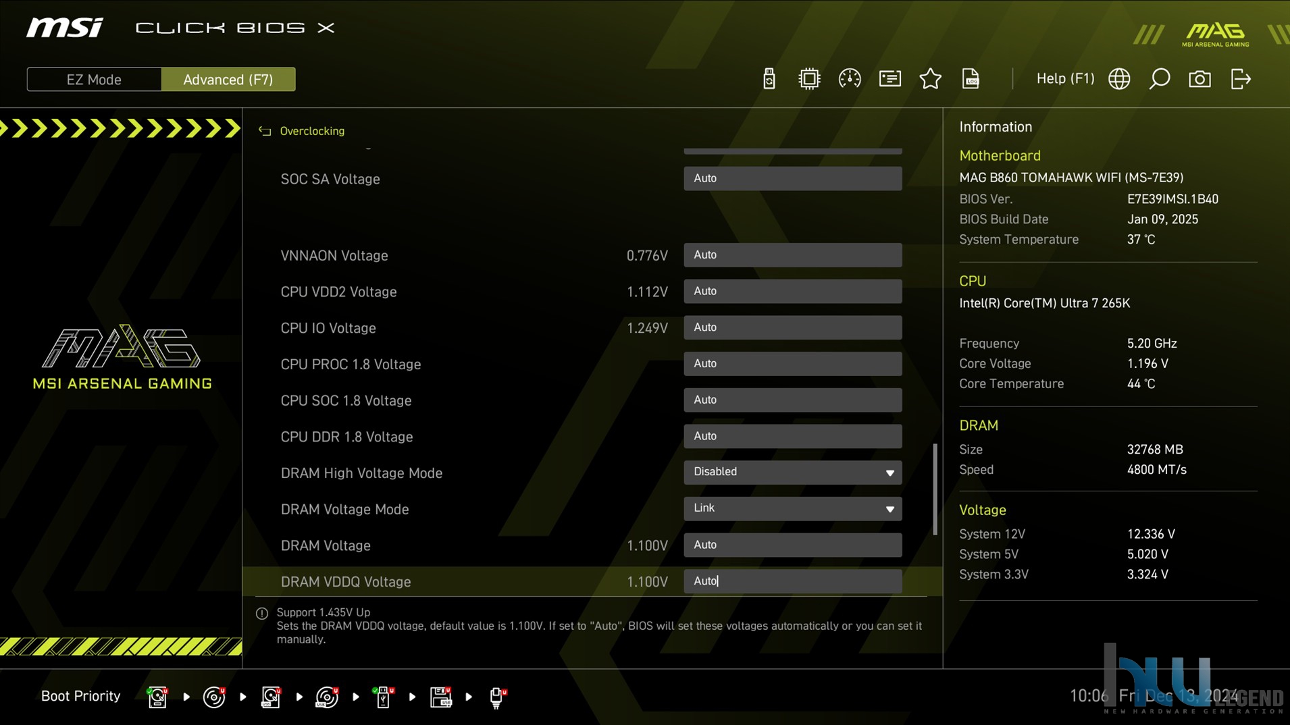Screen dimensions: 1290x725
Task: Select USB floppy boot priority icon
Action: pyautogui.click(x=440, y=697)
